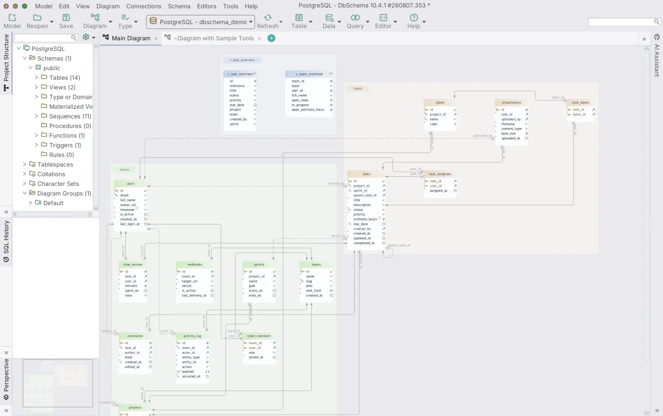663x416 pixels.
Task: Click the users table header in diagram
Action: click(x=131, y=184)
